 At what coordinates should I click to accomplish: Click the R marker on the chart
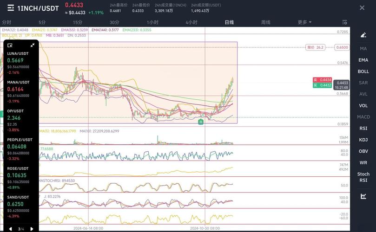[201, 122]
